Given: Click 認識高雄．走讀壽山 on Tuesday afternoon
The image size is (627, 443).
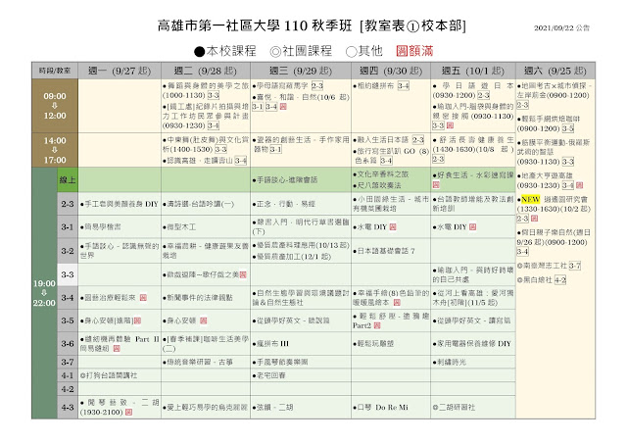Looking at the screenshot, I should pyautogui.click(x=200, y=161).
